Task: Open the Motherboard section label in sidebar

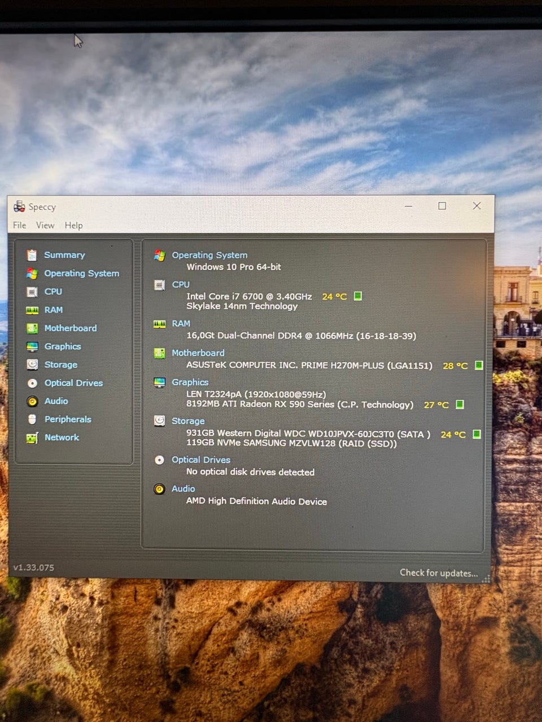Action: 71,328
